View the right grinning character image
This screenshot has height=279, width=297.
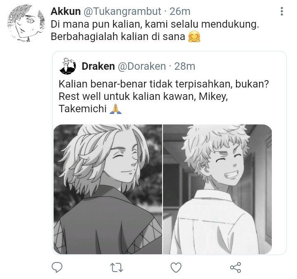pos(217,189)
